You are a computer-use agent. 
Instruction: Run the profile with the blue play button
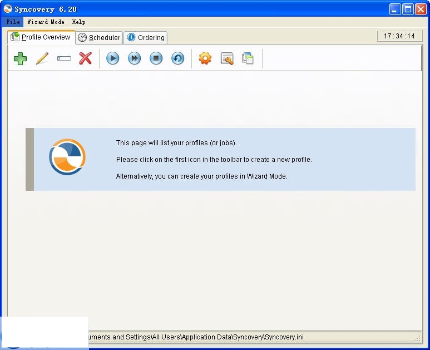[x=113, y=58]
